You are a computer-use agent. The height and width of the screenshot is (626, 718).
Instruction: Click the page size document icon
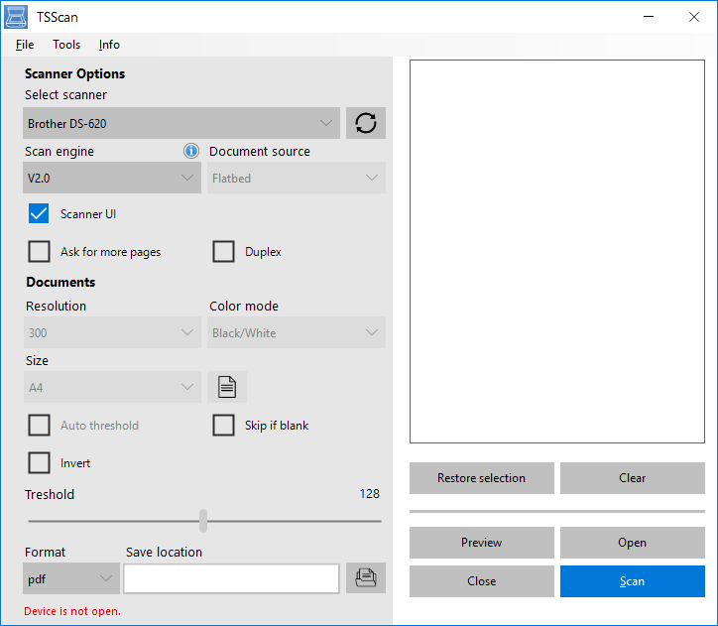(226, 387)
